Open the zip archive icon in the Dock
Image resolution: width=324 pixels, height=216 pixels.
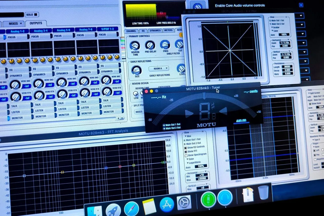pos(248,194)
